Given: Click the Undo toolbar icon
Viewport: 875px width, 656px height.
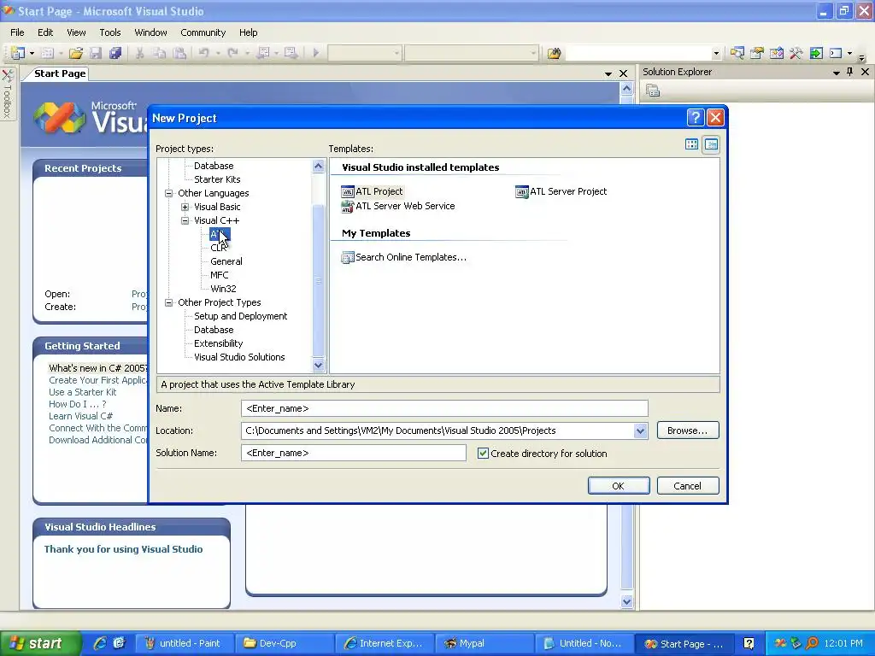Looking at the screenshot, I should (204, 53).
